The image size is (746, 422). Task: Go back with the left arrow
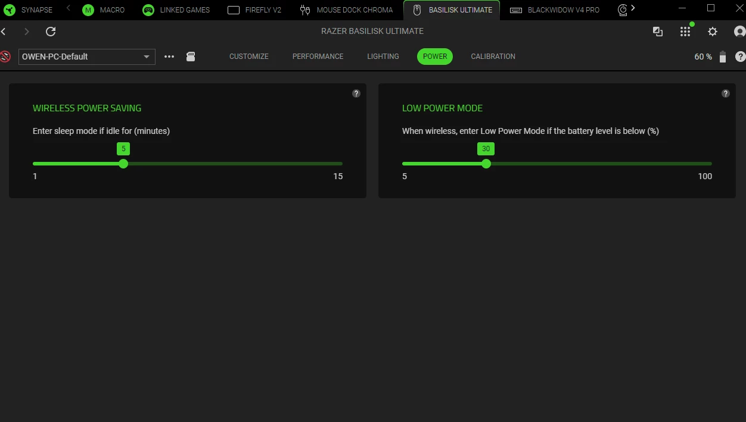(4, 32)
